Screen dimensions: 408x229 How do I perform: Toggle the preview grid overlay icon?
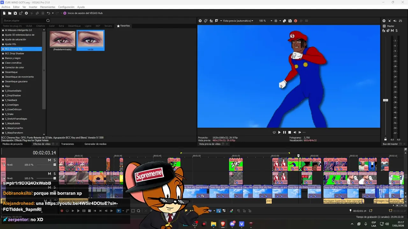[276, 21]
